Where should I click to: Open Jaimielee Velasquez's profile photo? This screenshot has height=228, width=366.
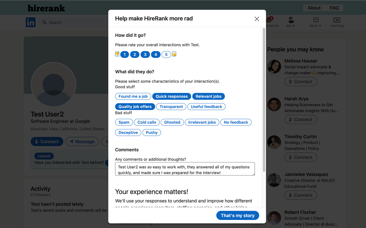pos(274,180)
